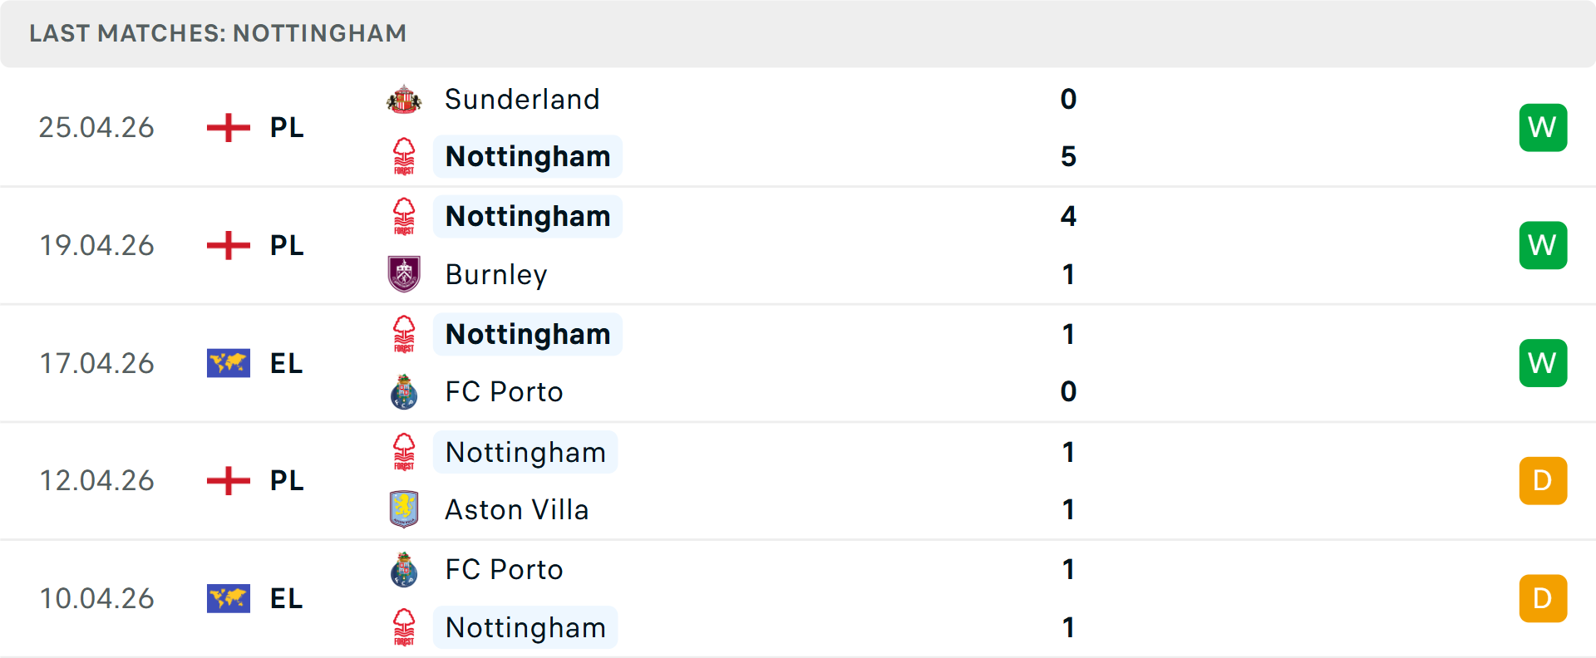
Task: Click the Aston Villa club crest icon
Action: (x=404, y=509)
